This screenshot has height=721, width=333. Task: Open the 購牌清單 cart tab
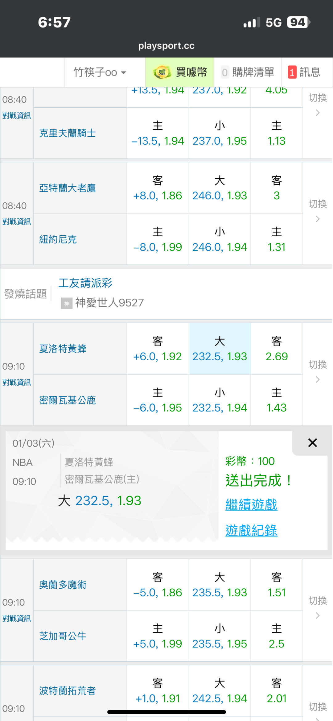(x=248, y=73)
